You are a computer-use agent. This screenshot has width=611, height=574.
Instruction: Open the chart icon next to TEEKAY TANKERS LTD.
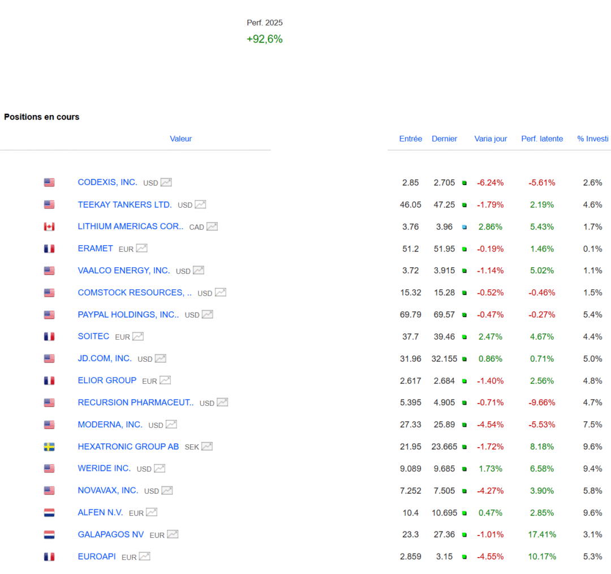pyautogui.click(x=200, y=204)
